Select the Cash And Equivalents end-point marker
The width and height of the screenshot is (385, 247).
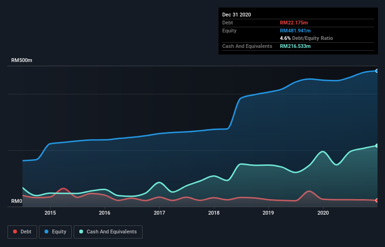point(377,146)
